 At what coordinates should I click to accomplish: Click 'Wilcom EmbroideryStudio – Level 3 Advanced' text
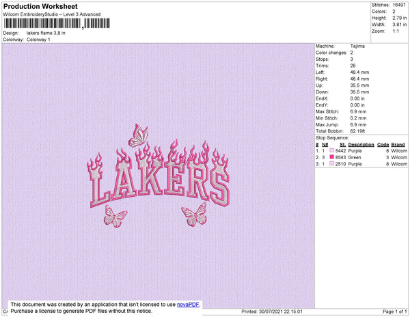(52, 14)
